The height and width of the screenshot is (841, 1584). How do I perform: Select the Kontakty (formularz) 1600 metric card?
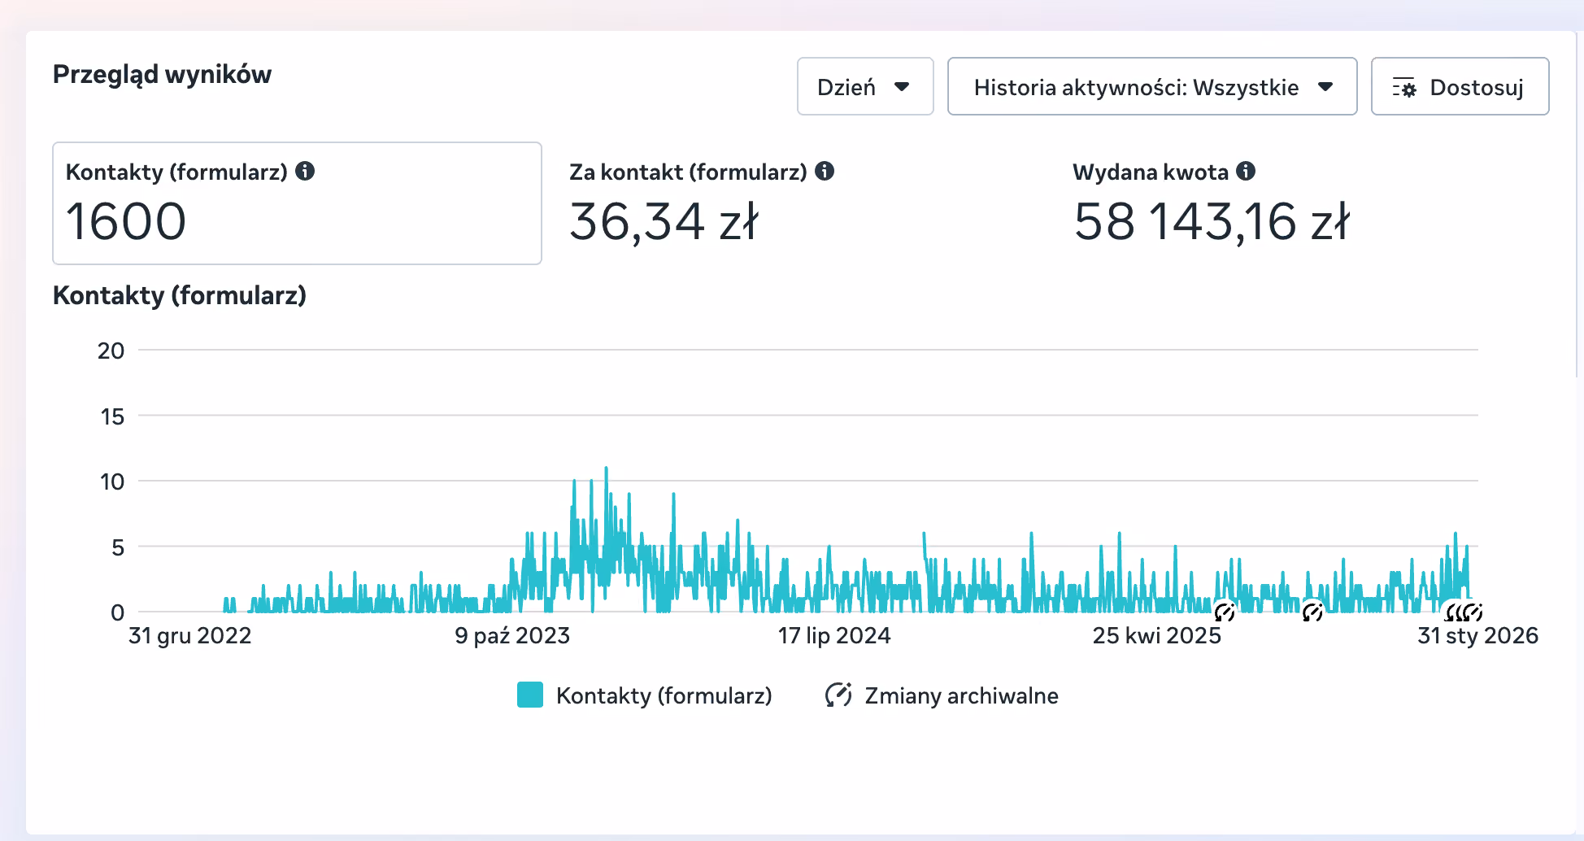click(x=297, y=203)
